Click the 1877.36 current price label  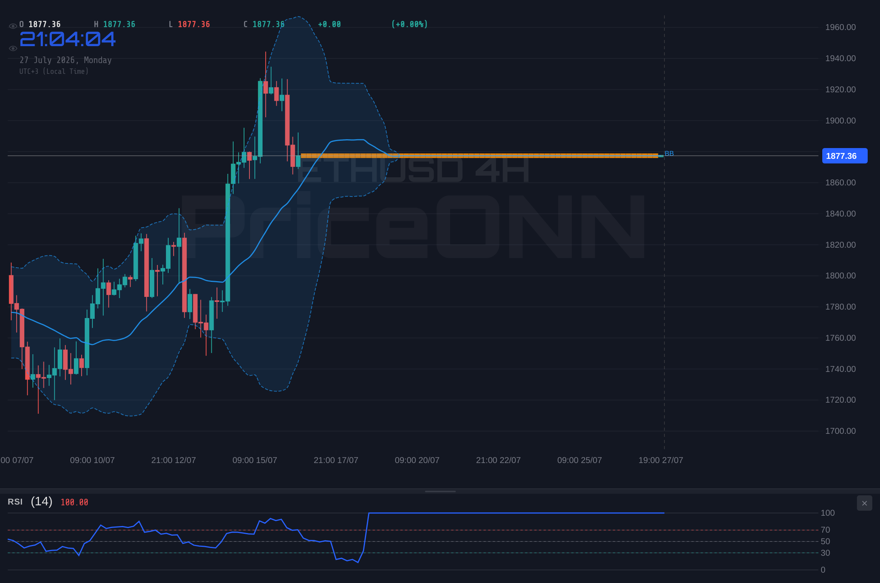coord(845,156)
